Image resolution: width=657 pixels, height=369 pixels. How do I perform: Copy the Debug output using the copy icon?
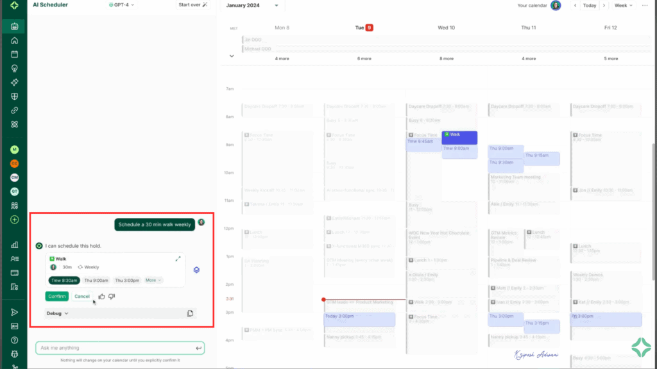pyautogui.click(x=190, y=313)
